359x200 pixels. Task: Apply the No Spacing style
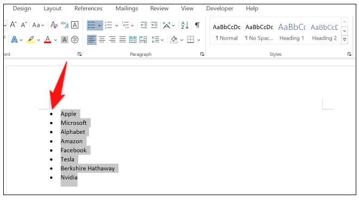[x=259, y=32]
